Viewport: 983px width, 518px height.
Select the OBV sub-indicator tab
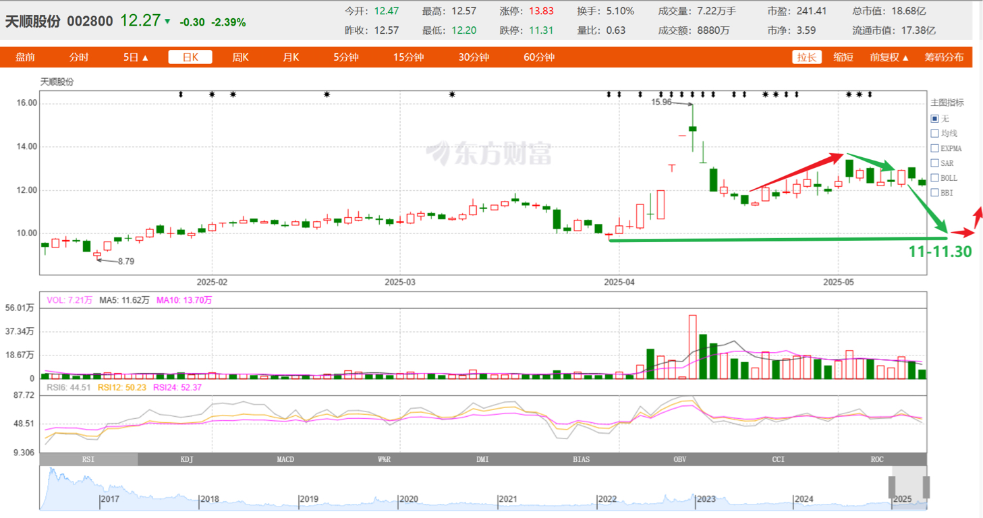[x=680, y=459]
